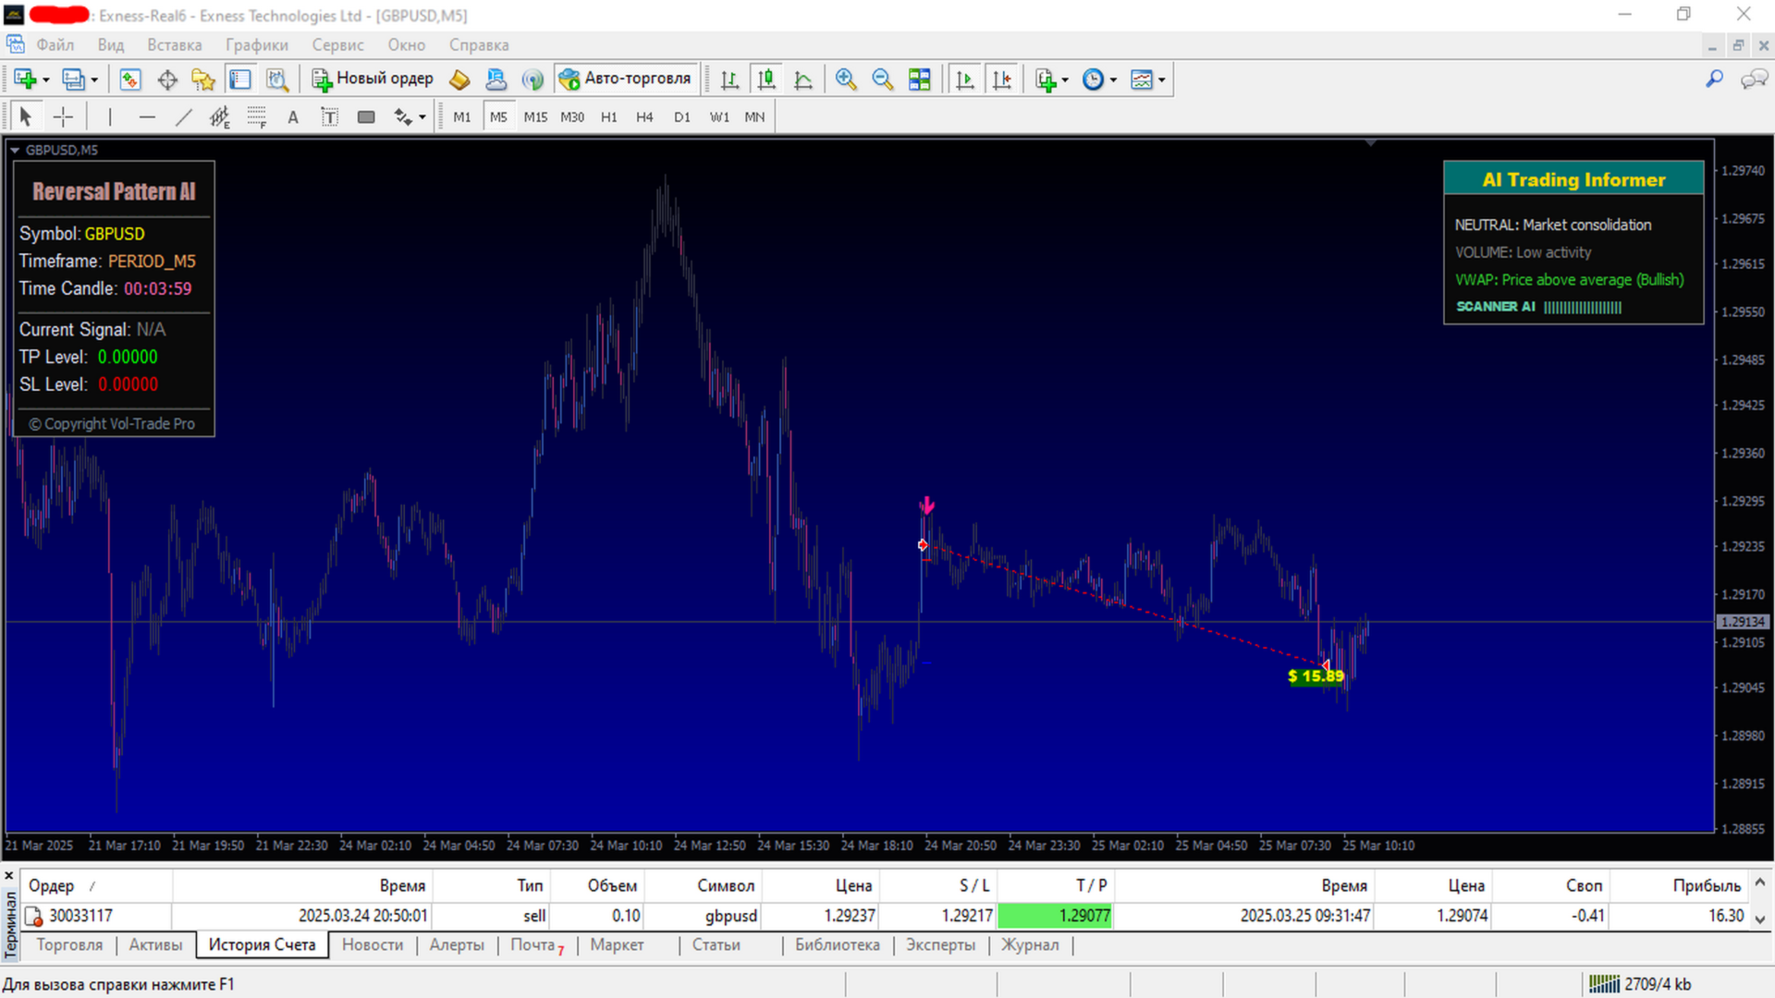Select the text label T tool
The image size is (1775, 998).
[x=330, y=116]
